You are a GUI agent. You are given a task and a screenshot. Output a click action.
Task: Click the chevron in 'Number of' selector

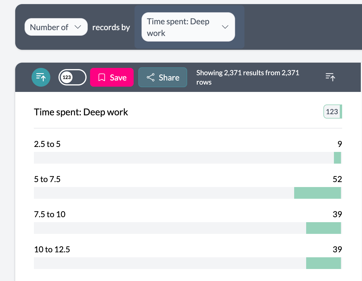tap(78, 27)
